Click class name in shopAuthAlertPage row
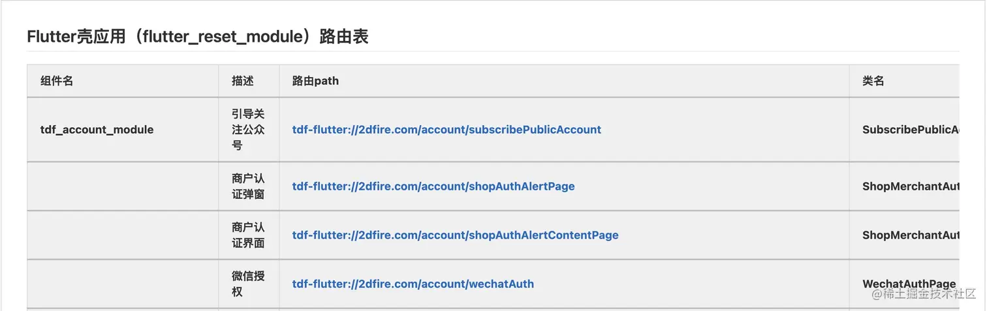This screenshot has height=311, width=987. point(910,186)
